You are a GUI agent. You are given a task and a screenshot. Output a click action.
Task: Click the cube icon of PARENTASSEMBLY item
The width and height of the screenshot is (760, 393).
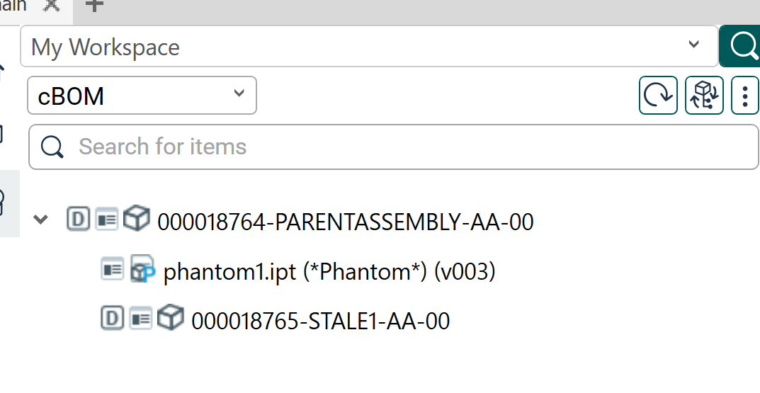(136, 220)
